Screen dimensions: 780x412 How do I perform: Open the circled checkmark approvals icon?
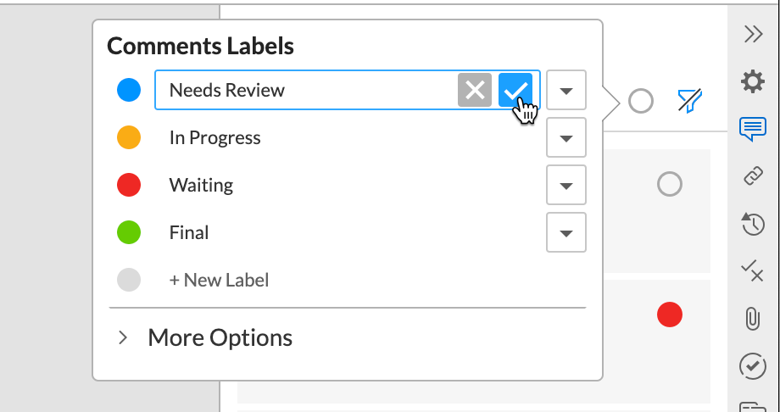[x=753, y=365]
